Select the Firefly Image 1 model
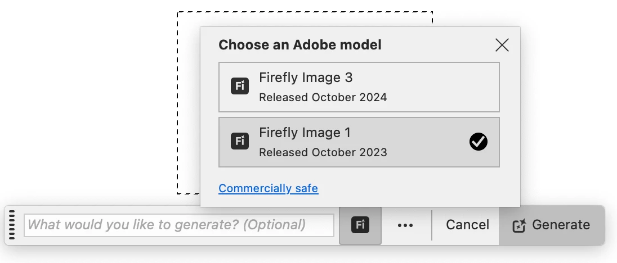 (359, 142)
